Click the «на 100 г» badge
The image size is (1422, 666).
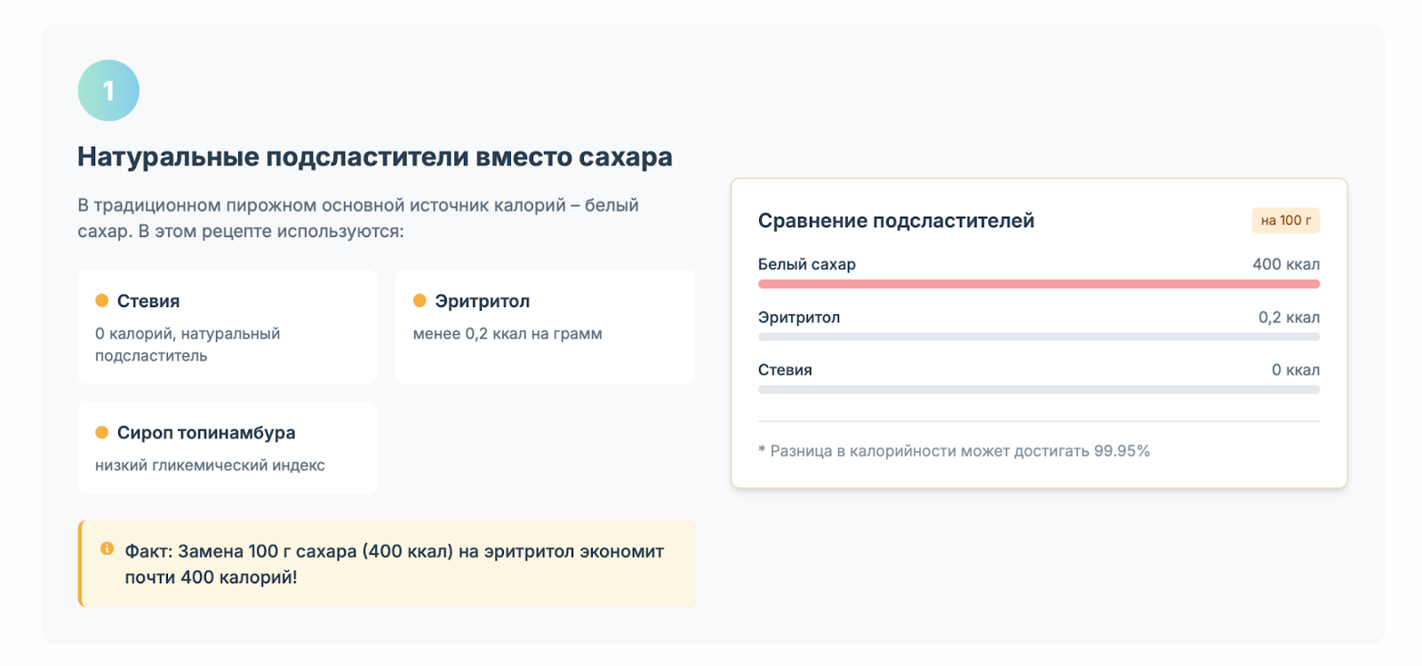pos(1285,220)
